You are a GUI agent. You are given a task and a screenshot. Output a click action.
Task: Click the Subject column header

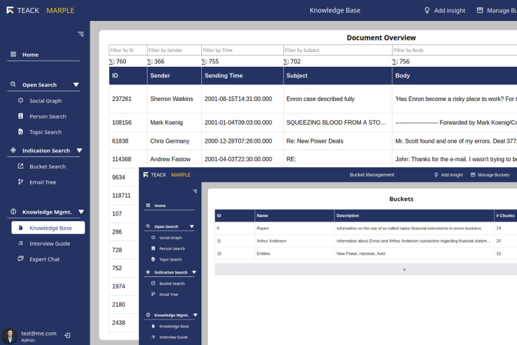click(x=338, y=75)
